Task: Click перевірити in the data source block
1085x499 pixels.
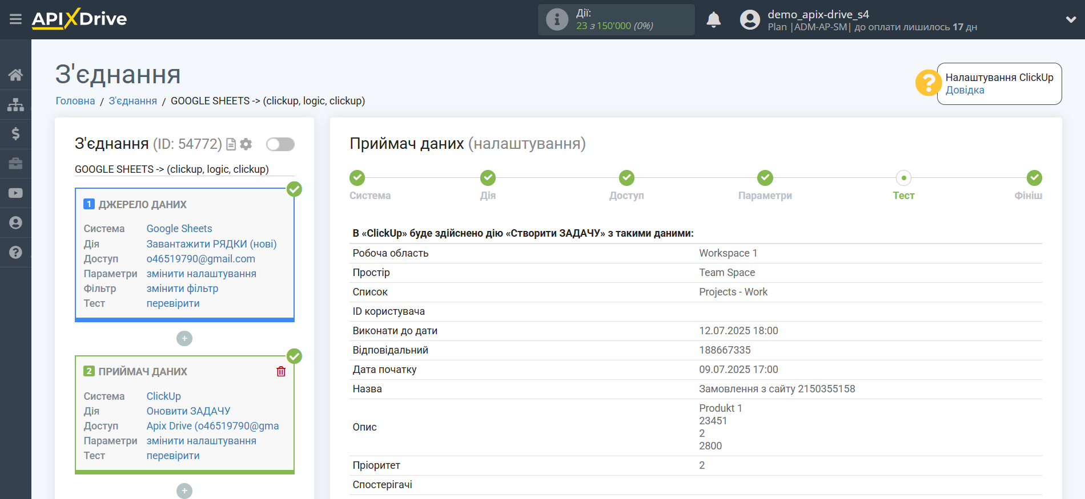Action: (x=173, y=303)
